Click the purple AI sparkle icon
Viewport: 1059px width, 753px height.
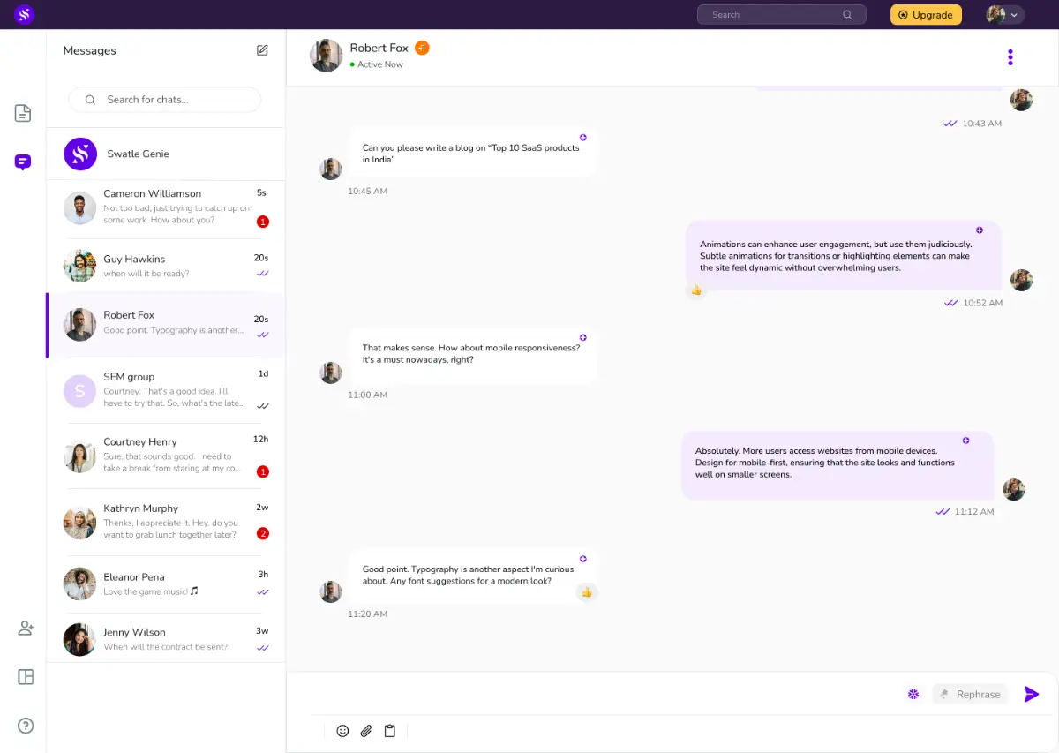coord(913,695)
